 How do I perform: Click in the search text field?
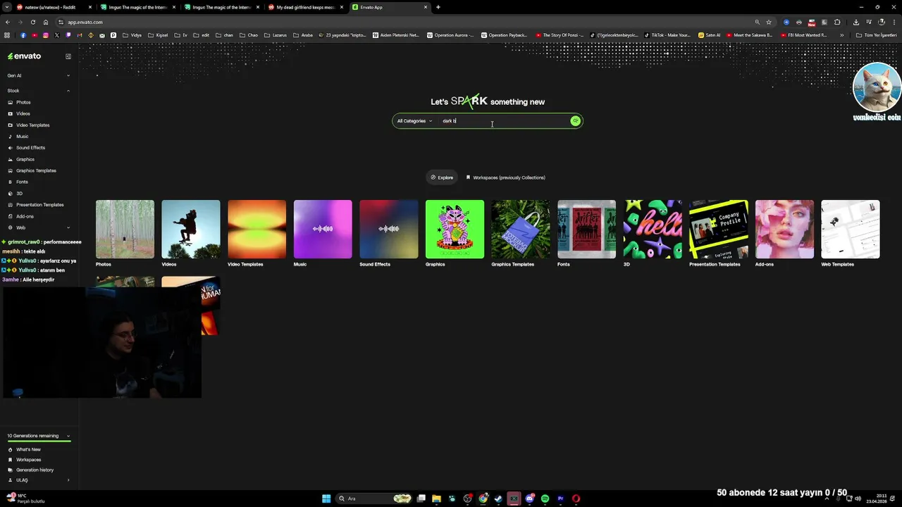tap(504, 121)
